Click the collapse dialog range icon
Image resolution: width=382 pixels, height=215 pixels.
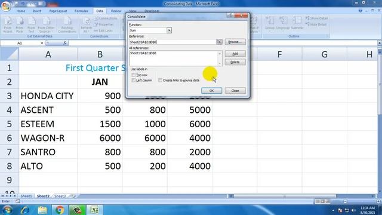[x=219, y=42]
